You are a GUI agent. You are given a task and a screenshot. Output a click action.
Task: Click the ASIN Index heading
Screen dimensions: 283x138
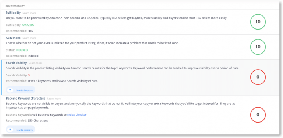(x=13, y=38)
